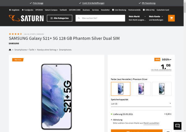Select the second phone color variant
The image size is (186, 132).
[x=141, y=89]
